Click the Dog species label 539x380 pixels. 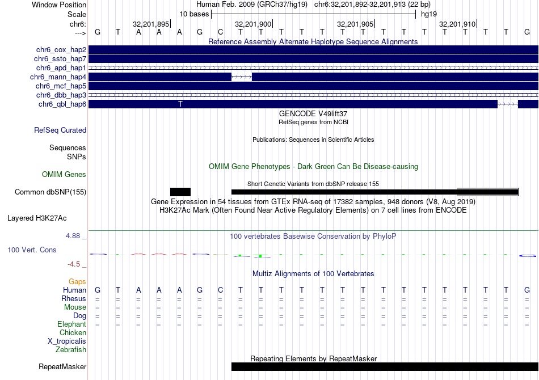(x=80, y=316)
